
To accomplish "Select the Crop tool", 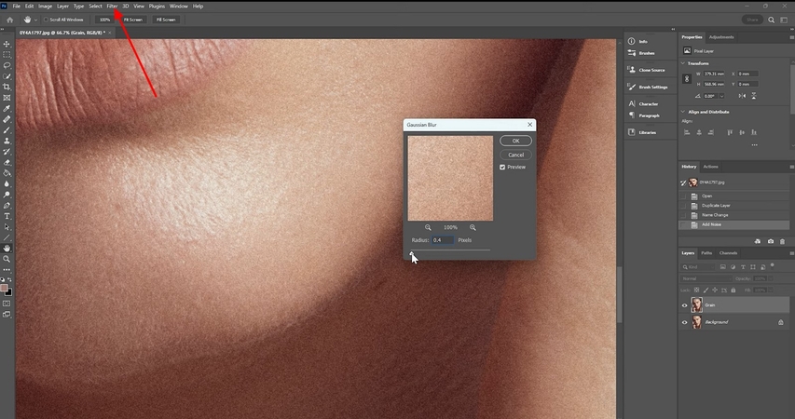I will pyautogui.click(x=7, y=88).
